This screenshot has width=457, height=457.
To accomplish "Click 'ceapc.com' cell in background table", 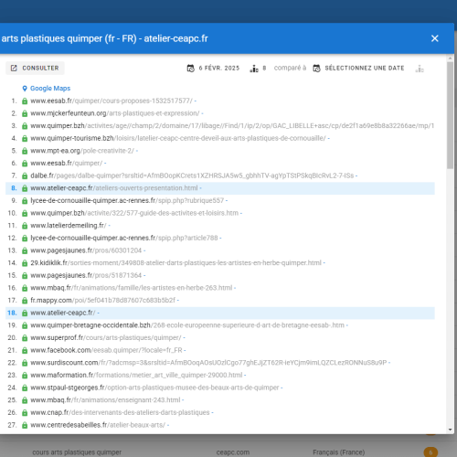I will coord(233,452).
